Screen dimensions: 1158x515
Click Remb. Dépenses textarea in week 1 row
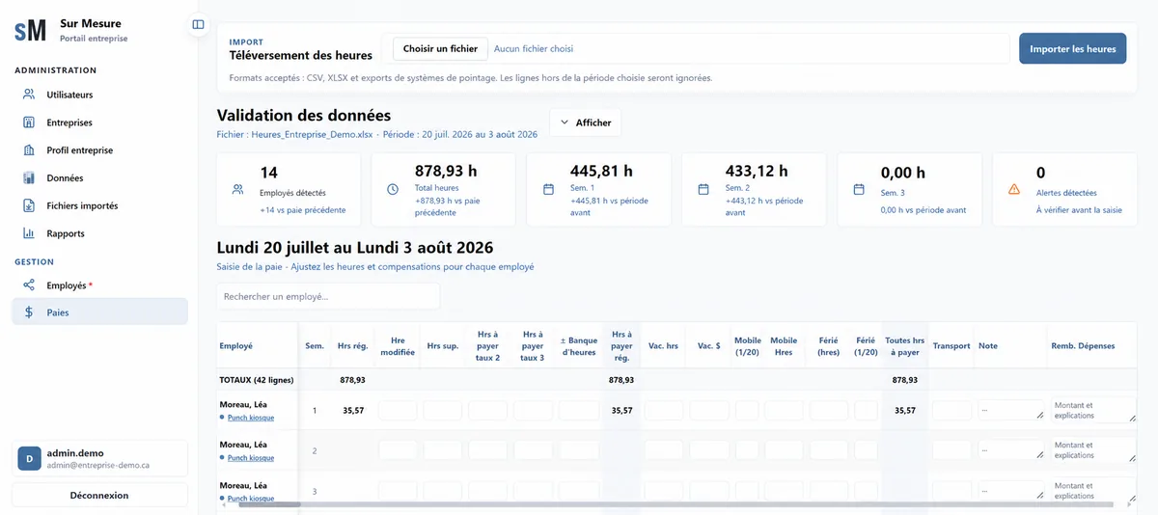pos(1093,410)
